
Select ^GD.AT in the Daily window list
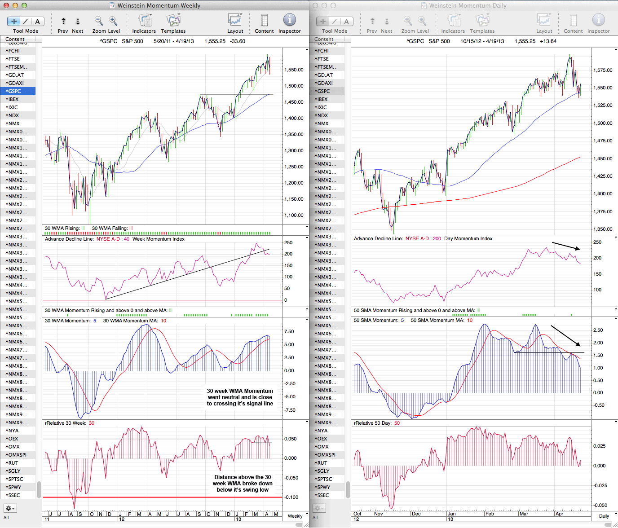pyautogui.click(x=327, y=75)
